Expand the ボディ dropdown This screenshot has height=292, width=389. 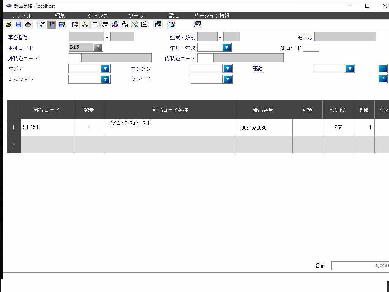tap(106, 68)
